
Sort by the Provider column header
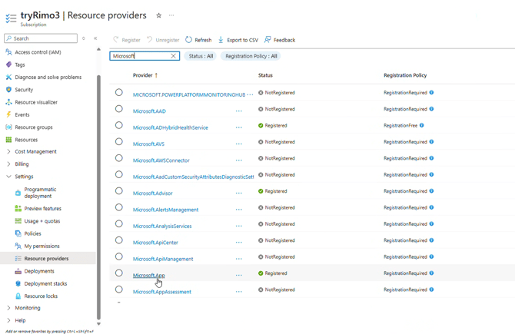point(145,75)
